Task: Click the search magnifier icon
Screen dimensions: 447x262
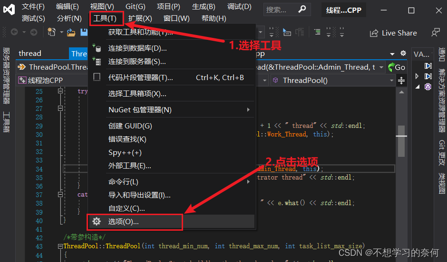Action: (x=302, y=9)
